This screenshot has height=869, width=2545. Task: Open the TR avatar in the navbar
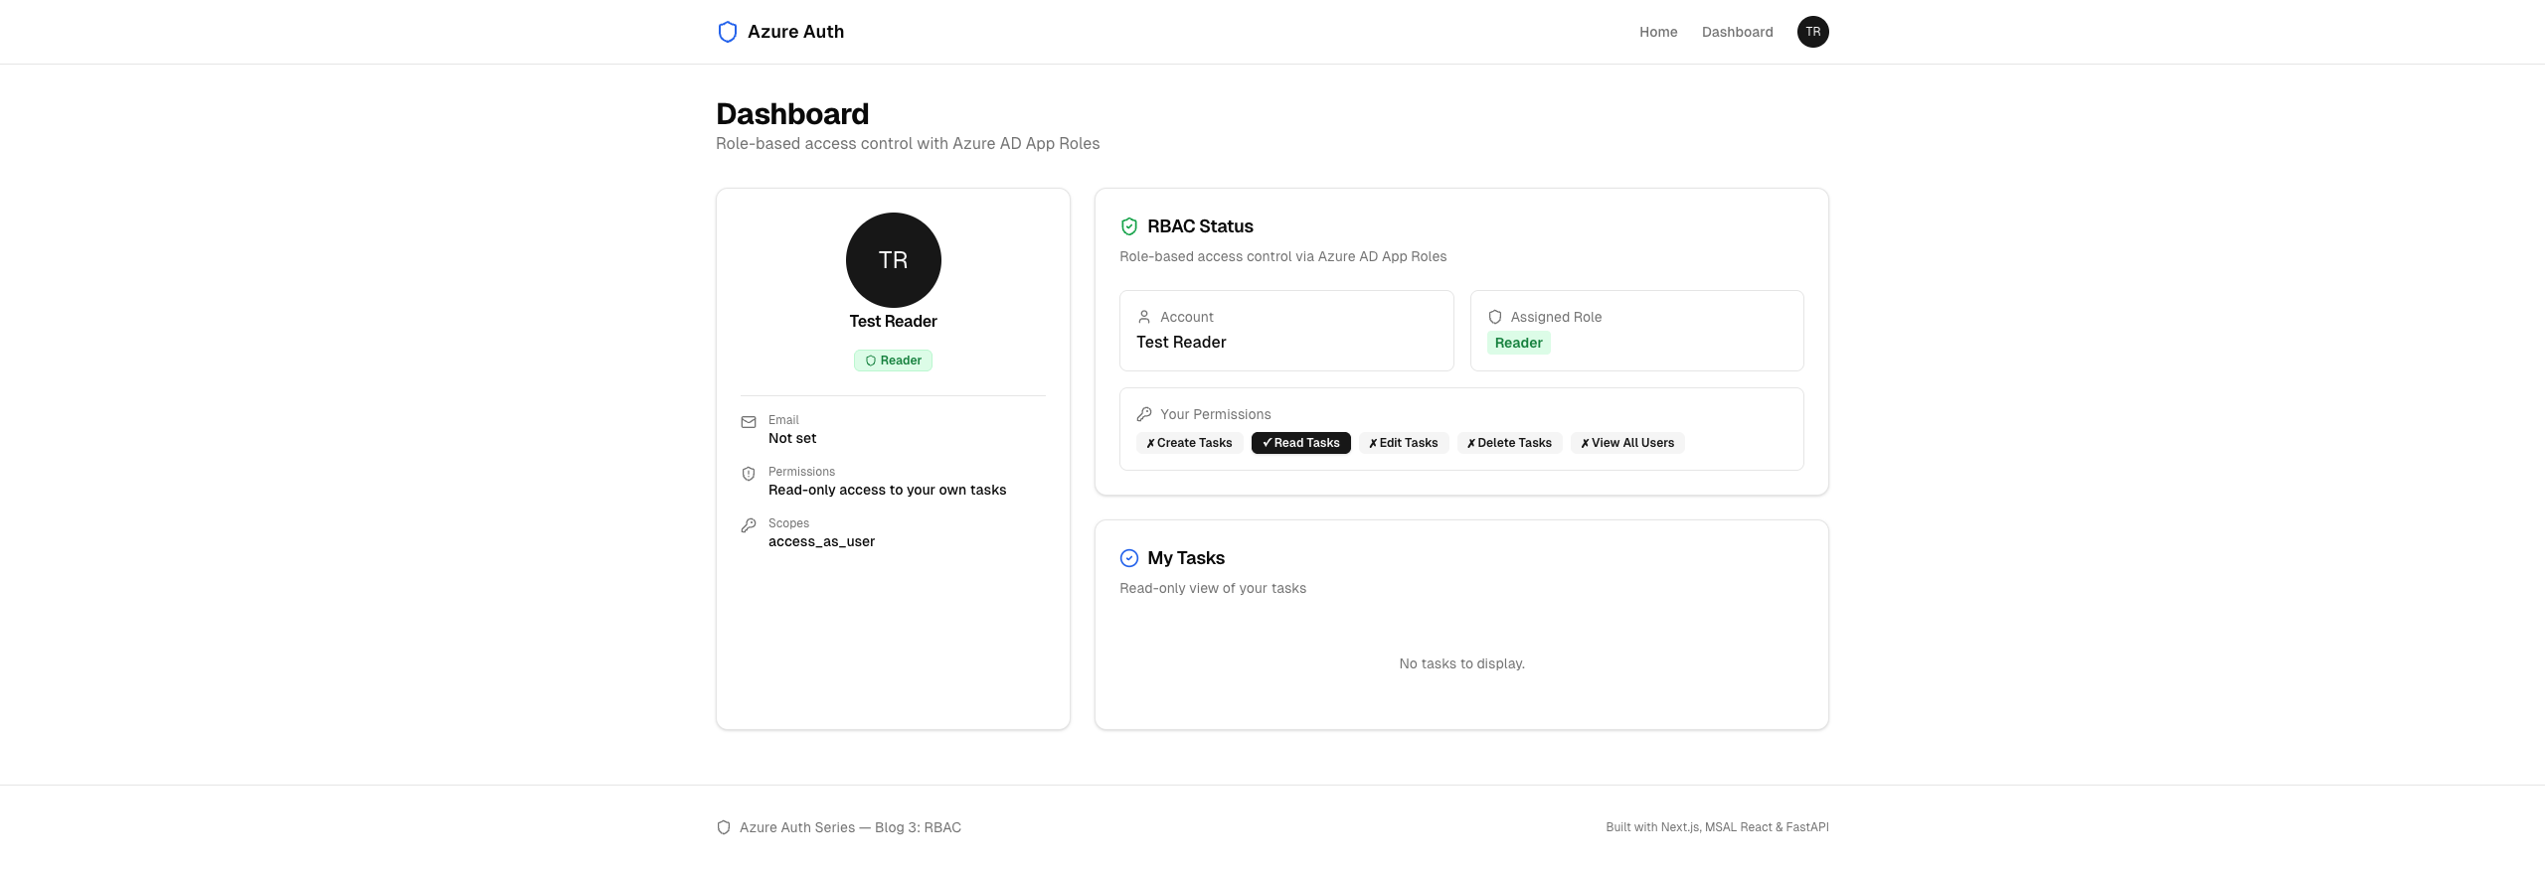point(1812,32)
